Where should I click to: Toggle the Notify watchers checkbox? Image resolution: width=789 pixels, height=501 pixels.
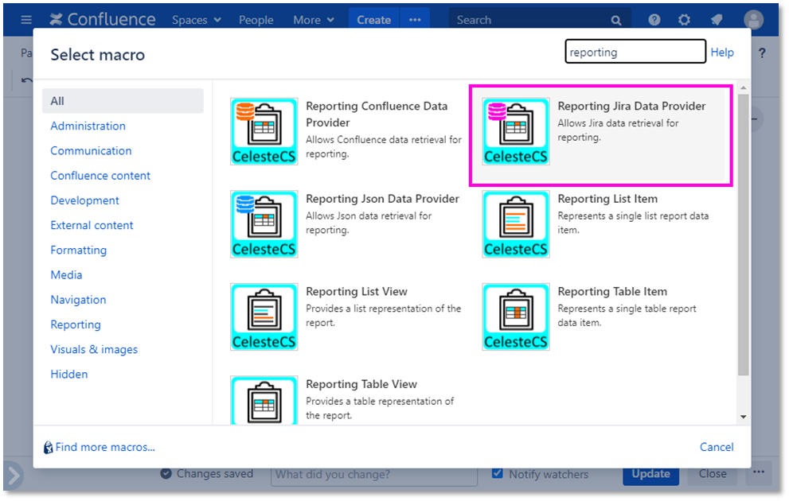coord(497,473)
